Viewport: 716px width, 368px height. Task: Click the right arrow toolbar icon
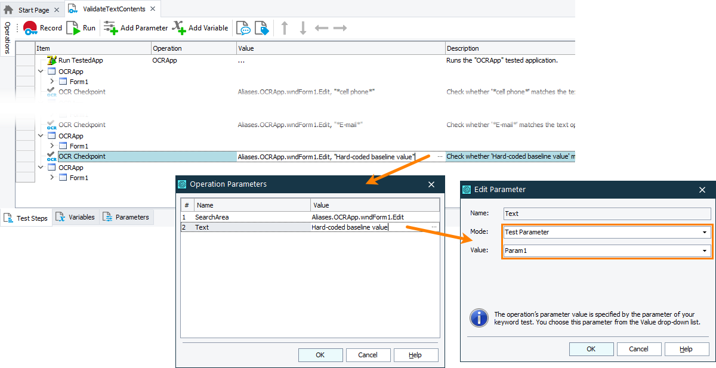coord(340,28)
